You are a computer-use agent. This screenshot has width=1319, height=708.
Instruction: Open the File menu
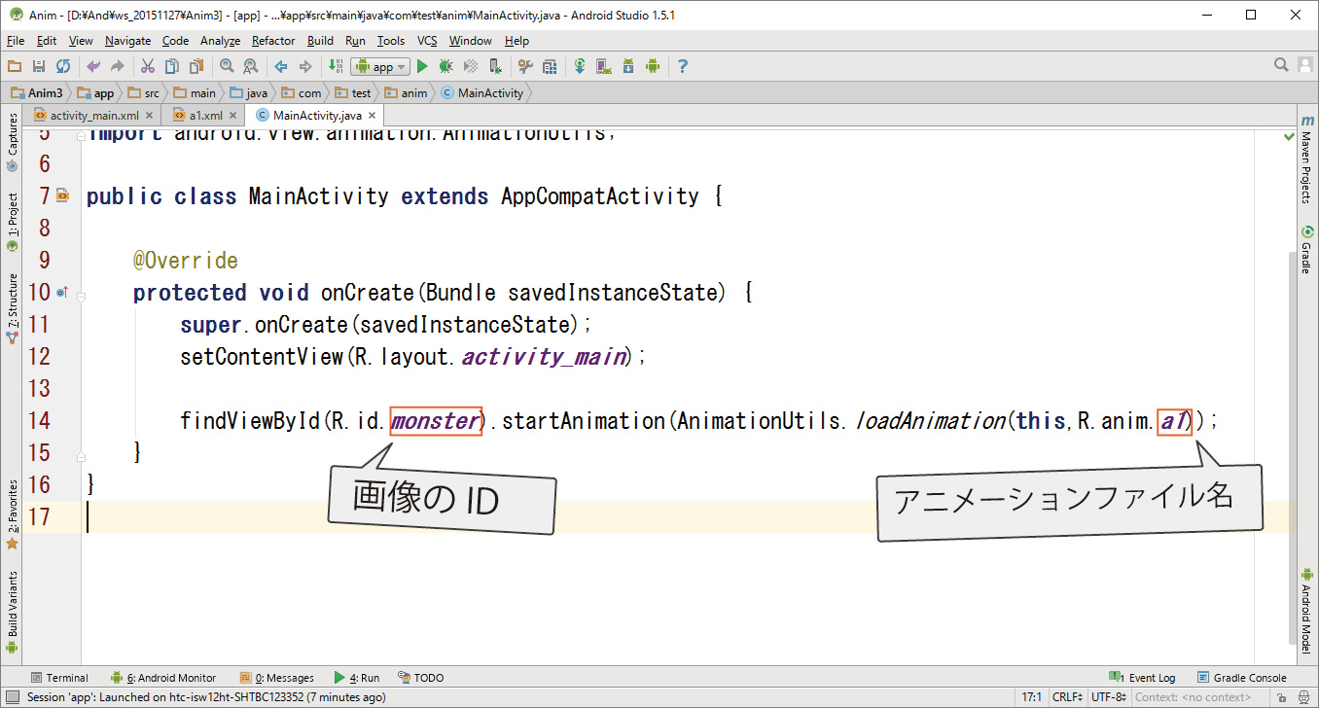(16, 41)
